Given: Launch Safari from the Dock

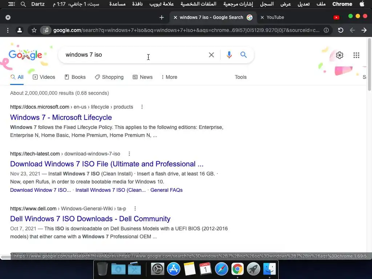Looking at the screenshot, I should [x=221, y=269].
